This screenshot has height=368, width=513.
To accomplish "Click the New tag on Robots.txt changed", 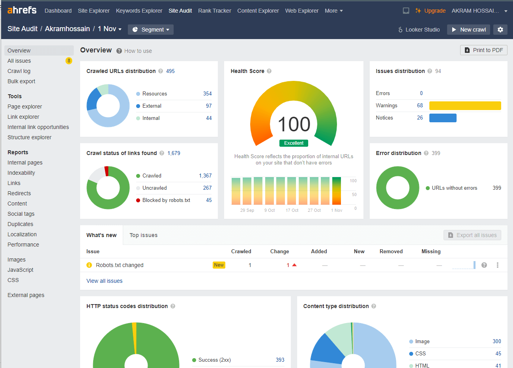I will 219,265.
